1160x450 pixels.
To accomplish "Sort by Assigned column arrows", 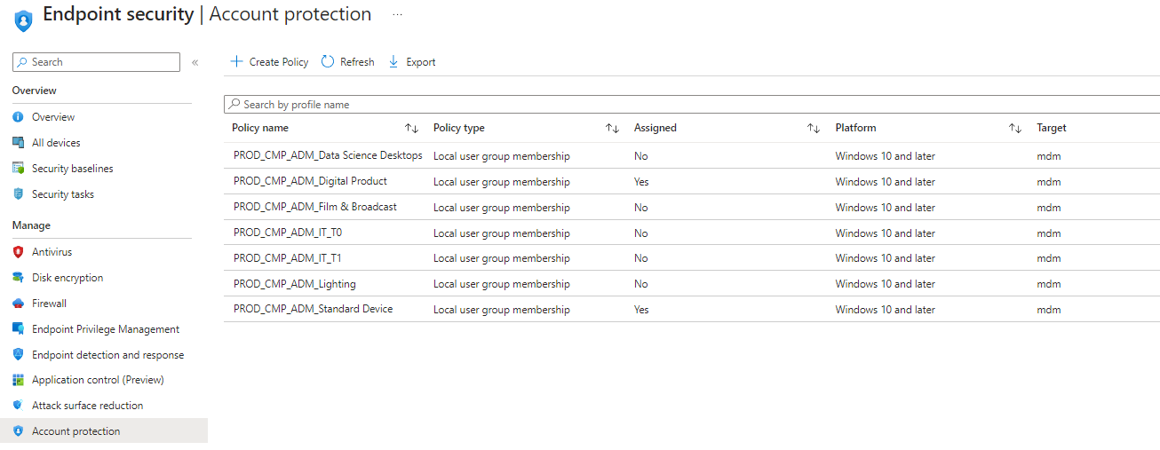I will point(813,129).
